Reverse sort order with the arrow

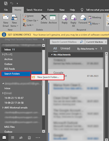[x=101, y=49]
